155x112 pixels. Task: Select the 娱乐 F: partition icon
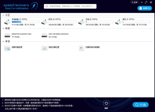coord(119,22)
